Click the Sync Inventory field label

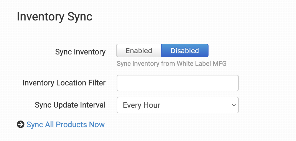click(x=80, y=52)
